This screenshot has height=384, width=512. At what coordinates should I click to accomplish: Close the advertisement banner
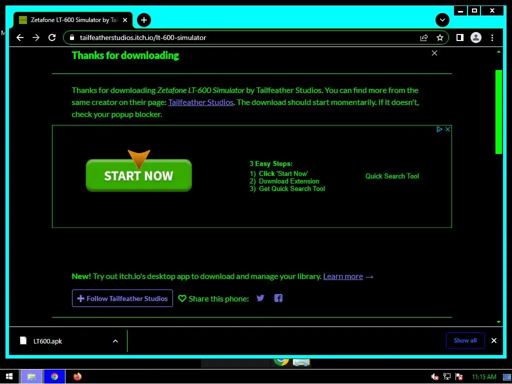click(x=447, y=129)
